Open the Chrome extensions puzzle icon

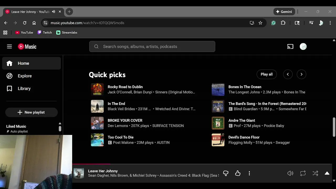point(283,23)
